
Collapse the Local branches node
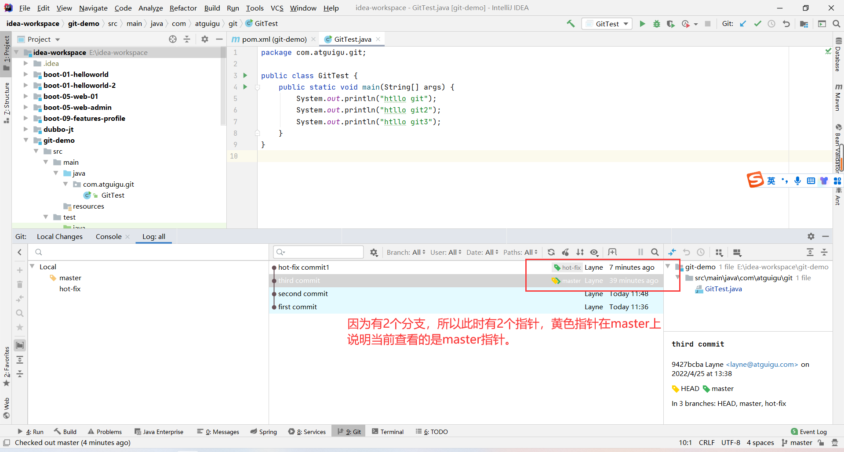pos(33,266)
